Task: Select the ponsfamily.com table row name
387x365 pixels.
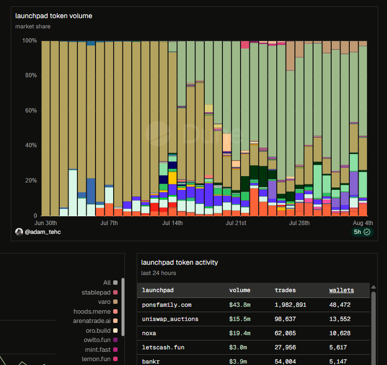Action: click(x=167, y=305)
